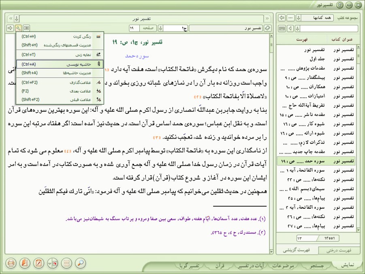The height and width of the screenshot is (274, 365).
Task: Choose مدیریت قسمتهای رنگی‌شده from the menu
Action: coord(60,45)
